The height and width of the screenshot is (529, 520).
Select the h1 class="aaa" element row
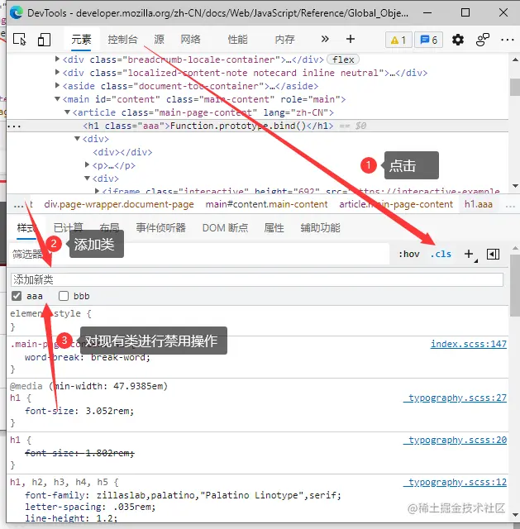click(x=257, y=126)
